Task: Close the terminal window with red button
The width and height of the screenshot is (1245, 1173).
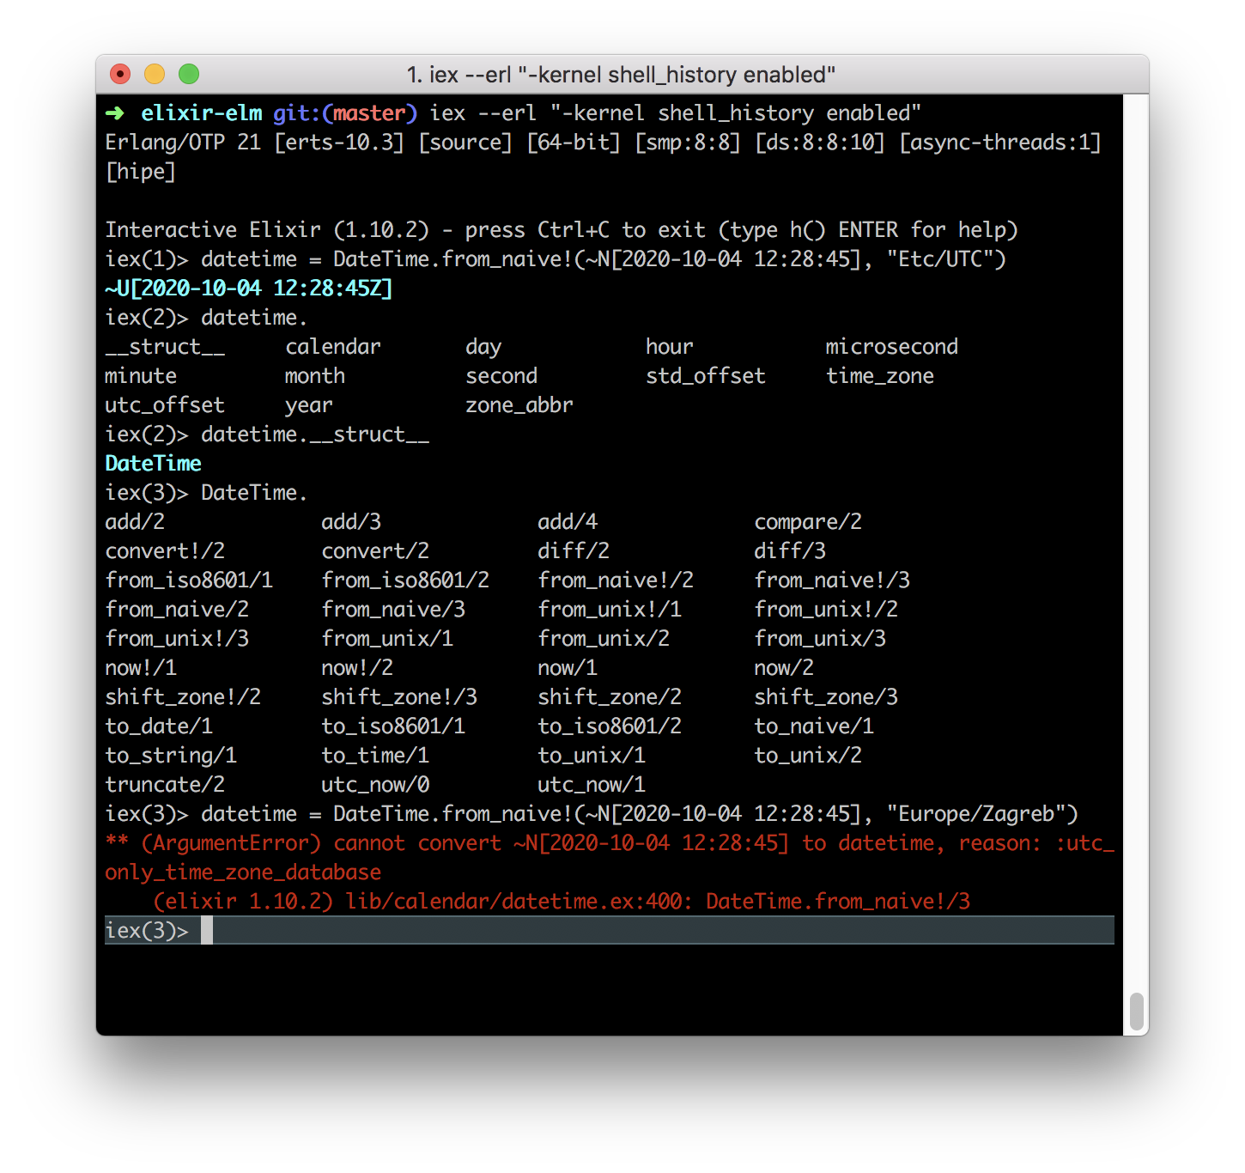Action: tap(120, 75)
